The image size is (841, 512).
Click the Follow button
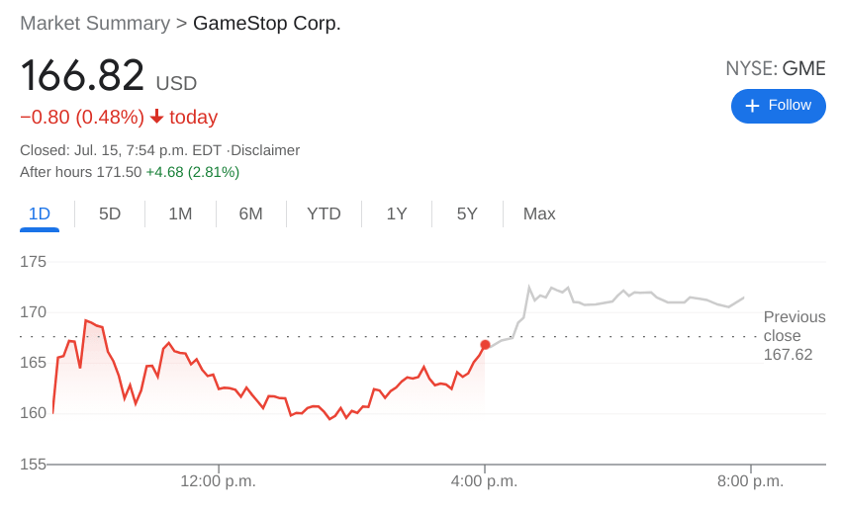coord(778,106)
